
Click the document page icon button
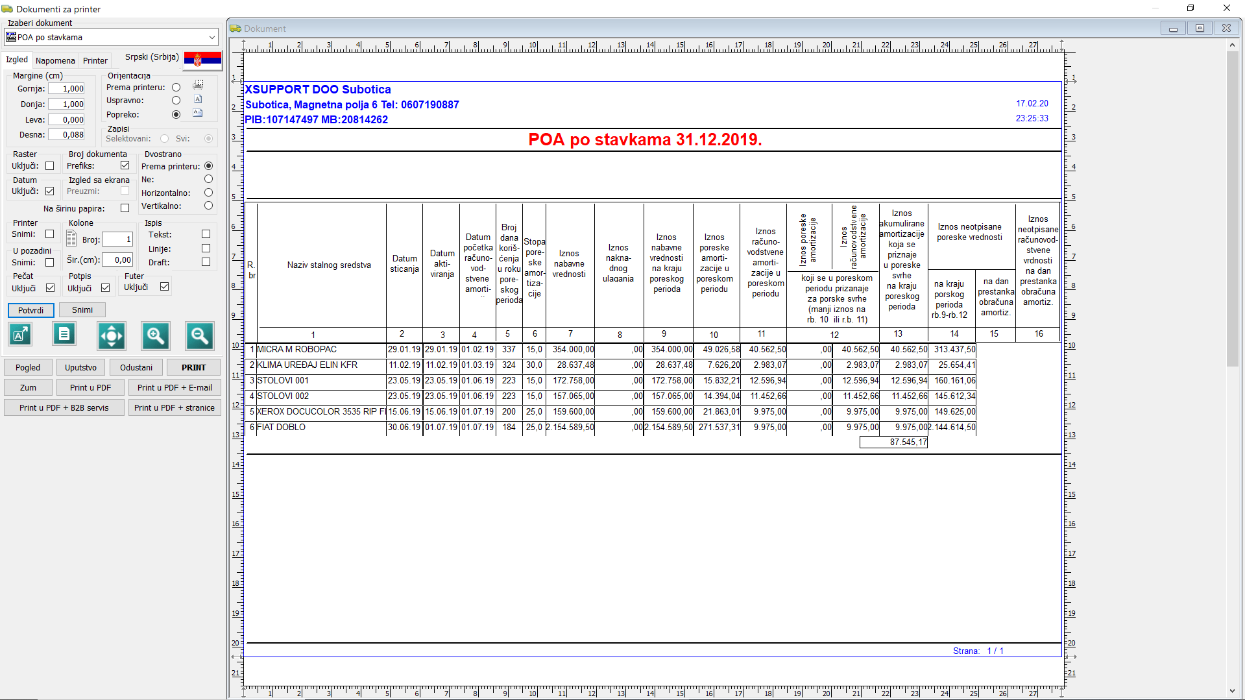[x=64, y=335]
